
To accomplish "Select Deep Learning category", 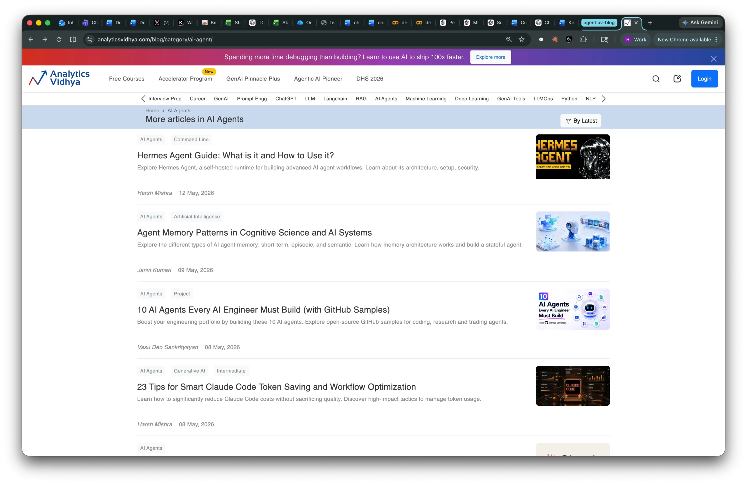I will (472, 99).
